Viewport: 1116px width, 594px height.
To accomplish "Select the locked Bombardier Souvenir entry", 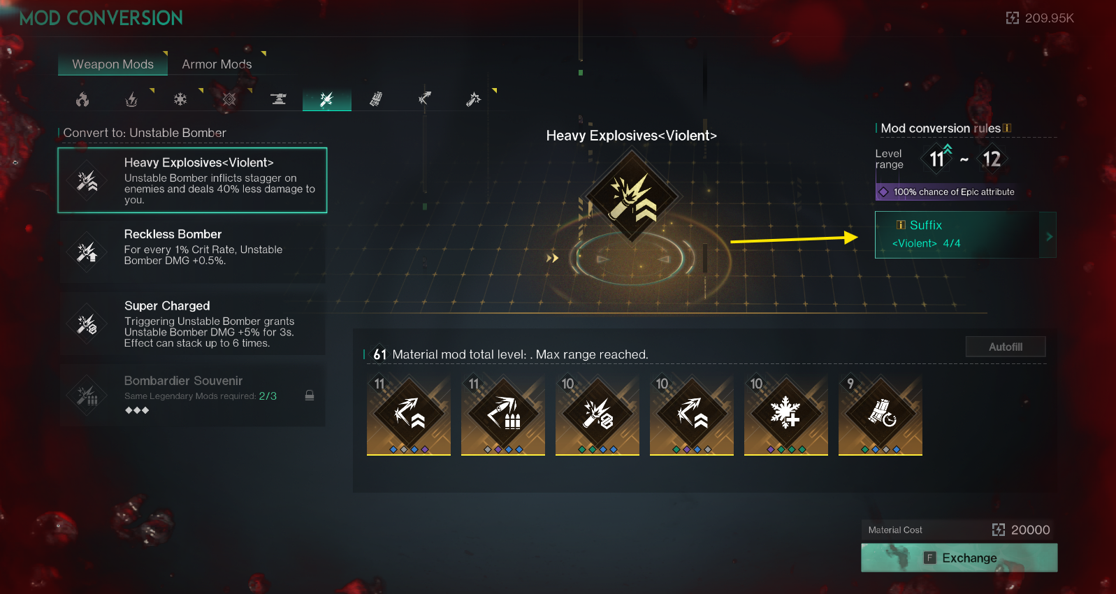I will [192, 395].
